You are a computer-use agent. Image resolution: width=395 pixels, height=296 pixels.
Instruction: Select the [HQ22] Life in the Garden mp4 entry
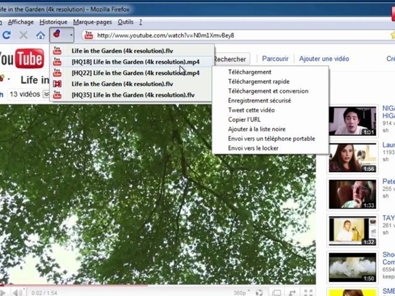point(131,73)
